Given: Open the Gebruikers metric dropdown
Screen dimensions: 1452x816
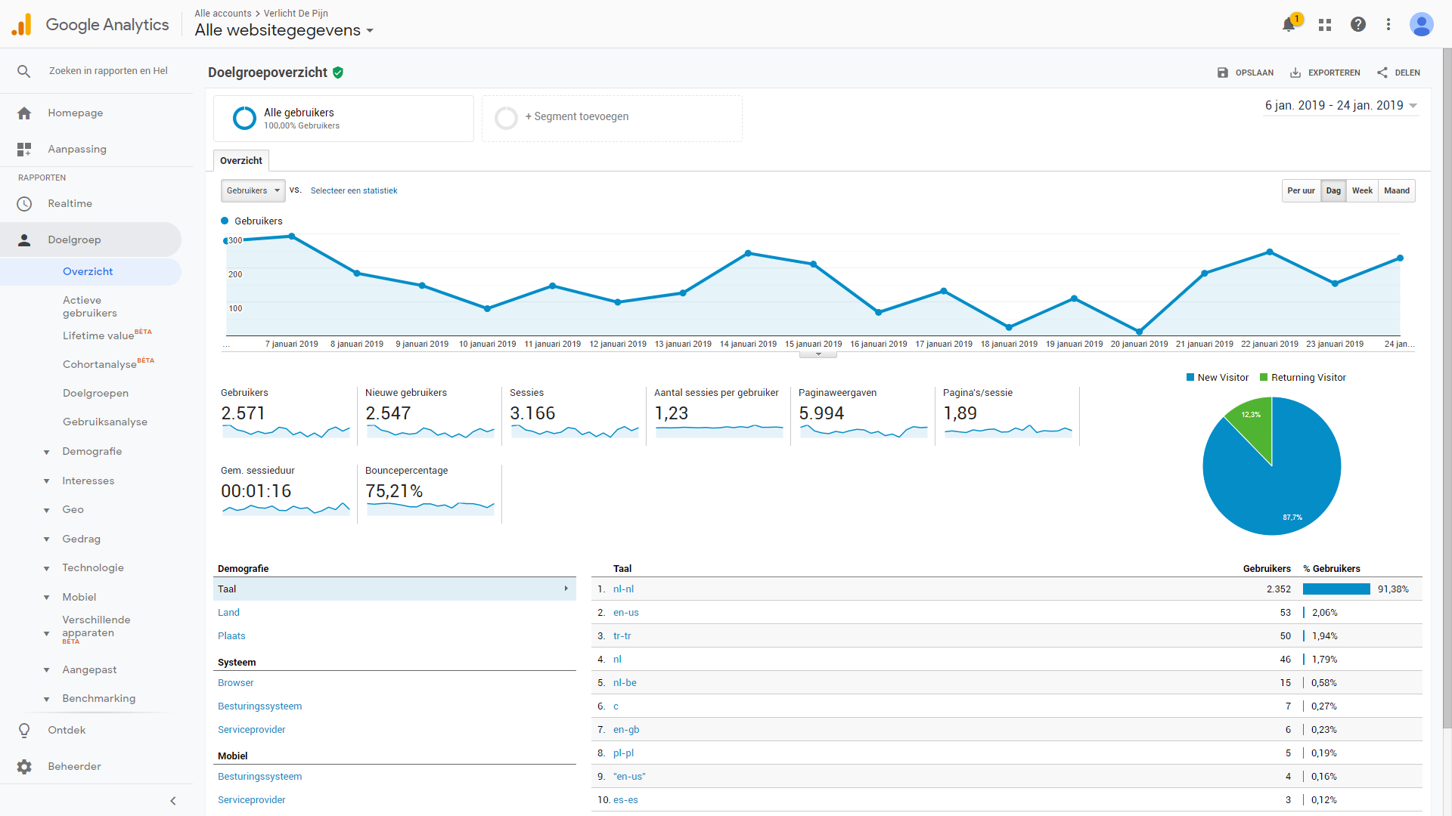Looking at the screenshot, I should coord(253,191).
